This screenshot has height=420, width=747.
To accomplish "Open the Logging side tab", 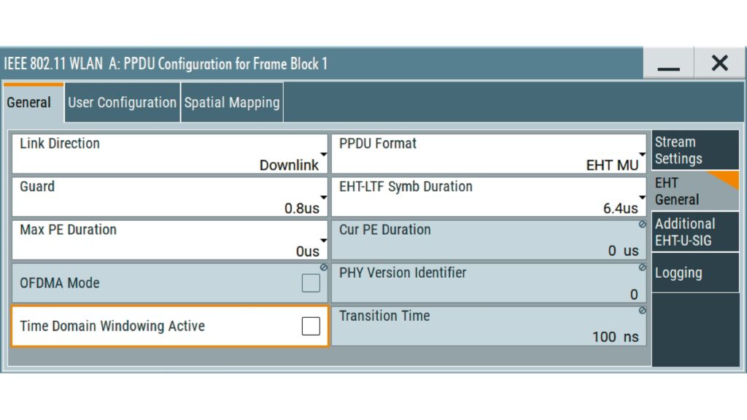I will click(x=694, y=273).
